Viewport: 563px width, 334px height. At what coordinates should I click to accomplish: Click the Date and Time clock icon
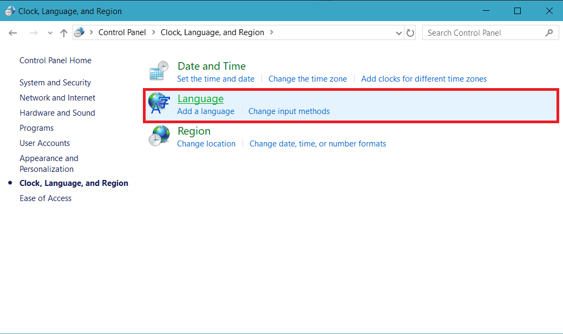point(159,71)
